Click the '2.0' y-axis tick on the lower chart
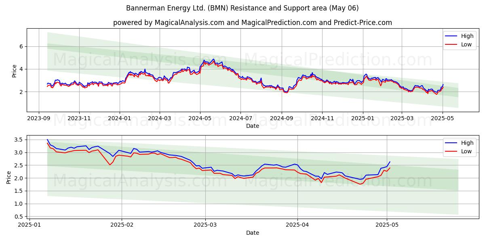This screenshot has height=242, width=485. [19, 178]
